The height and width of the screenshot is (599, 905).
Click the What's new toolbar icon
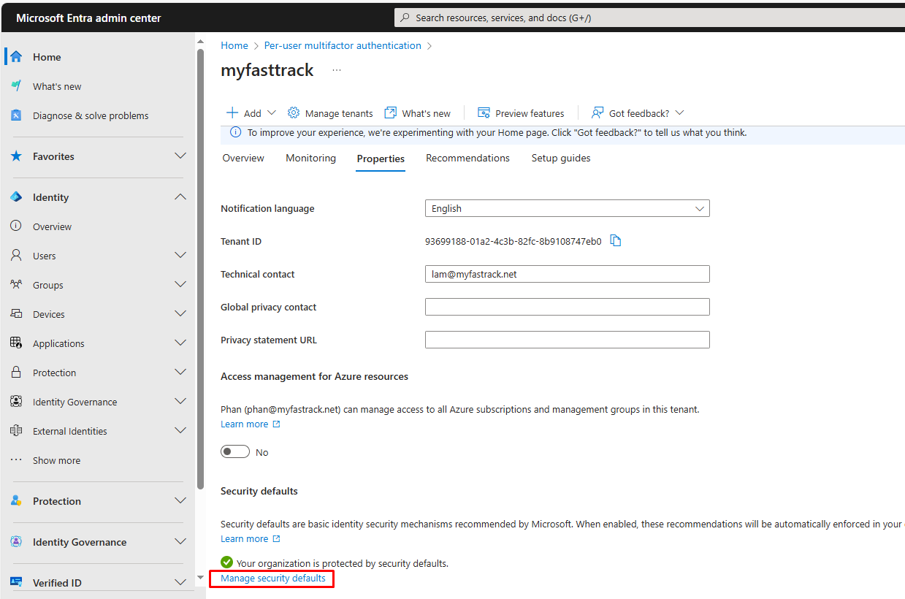point(391,112)
